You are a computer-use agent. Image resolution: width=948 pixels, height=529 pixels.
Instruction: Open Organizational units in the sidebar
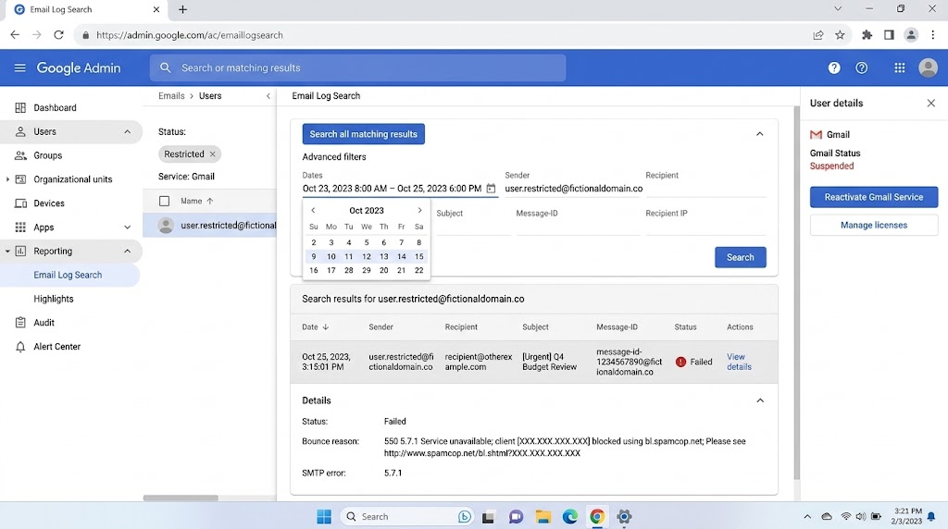[71, 179]
